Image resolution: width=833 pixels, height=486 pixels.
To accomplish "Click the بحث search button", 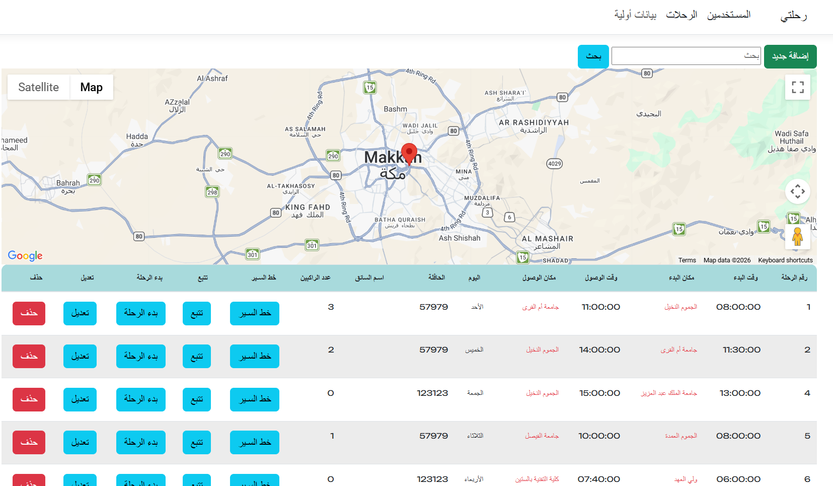I will point(593,56).
